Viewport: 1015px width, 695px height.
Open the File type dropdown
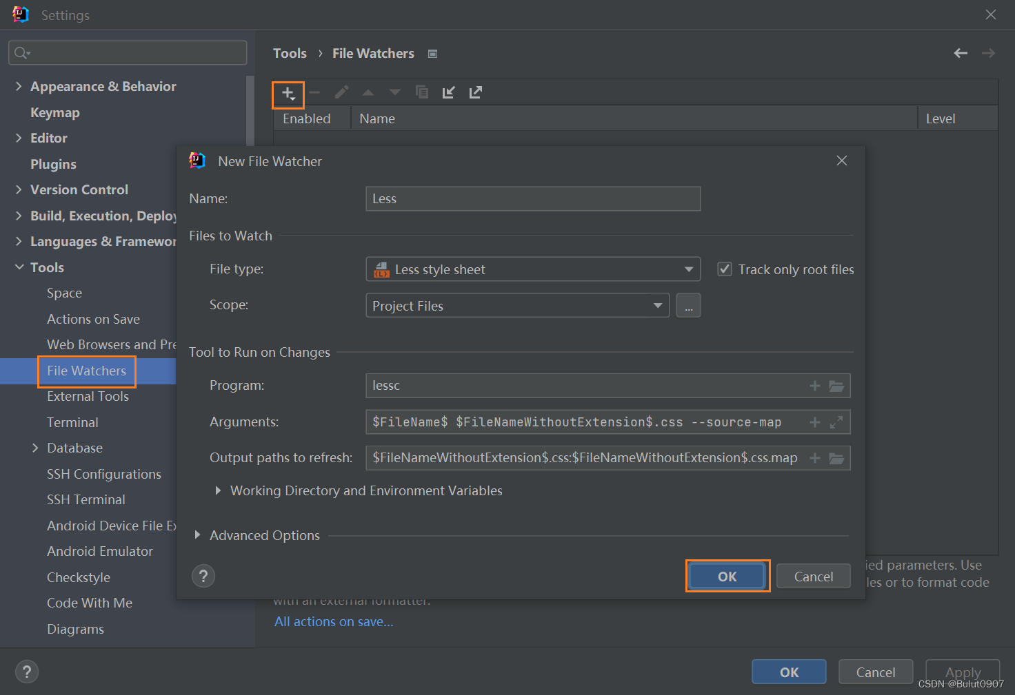tap(533, 269)
